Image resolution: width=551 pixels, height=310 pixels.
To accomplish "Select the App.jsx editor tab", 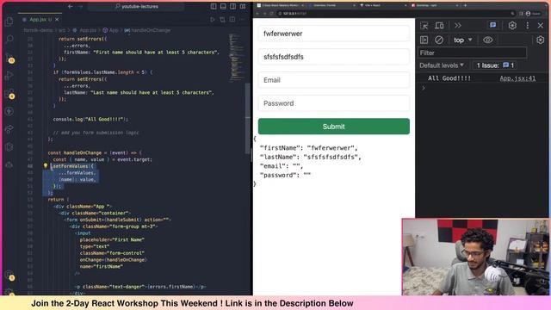I will click(x=40, y=20).
